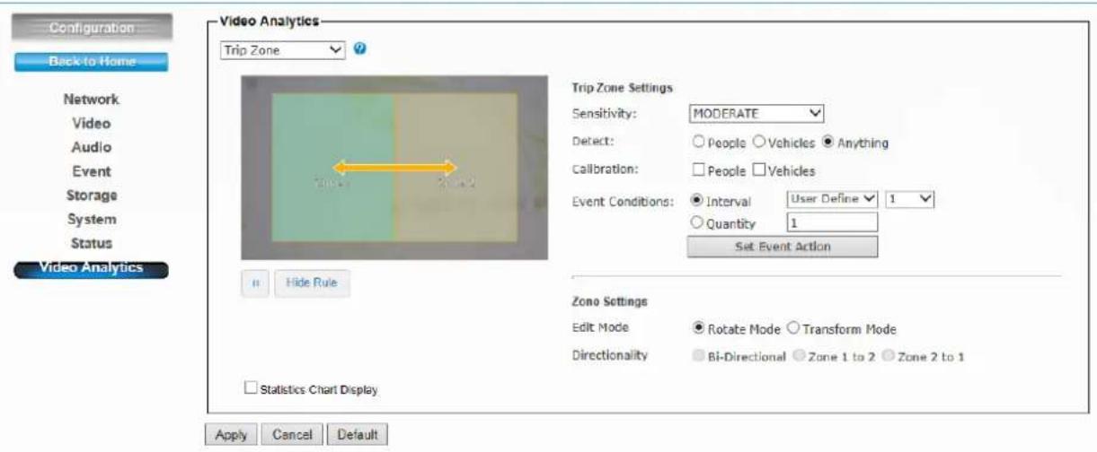Click the orange direction arrow in preview

coord(395,167)
